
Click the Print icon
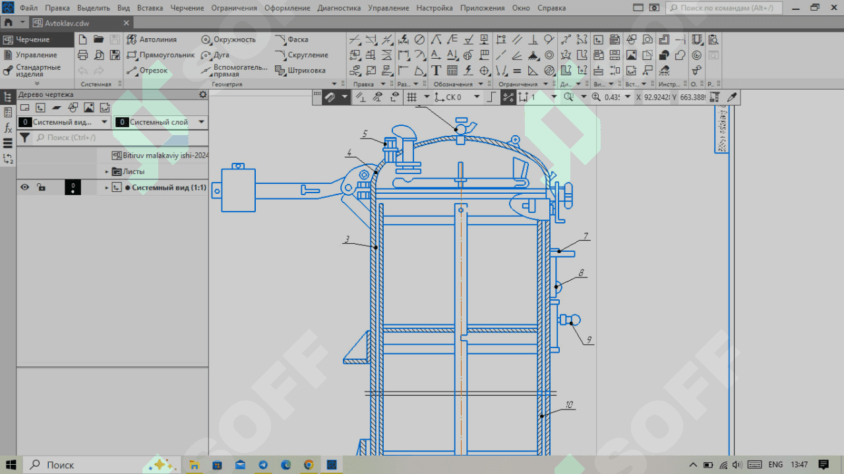click(x=82, y=55)
